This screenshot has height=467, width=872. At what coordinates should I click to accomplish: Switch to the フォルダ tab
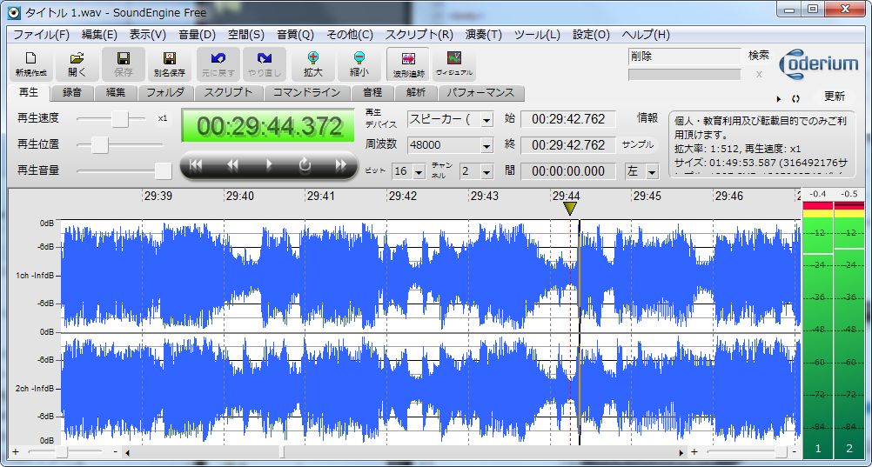tap(165, 93)
